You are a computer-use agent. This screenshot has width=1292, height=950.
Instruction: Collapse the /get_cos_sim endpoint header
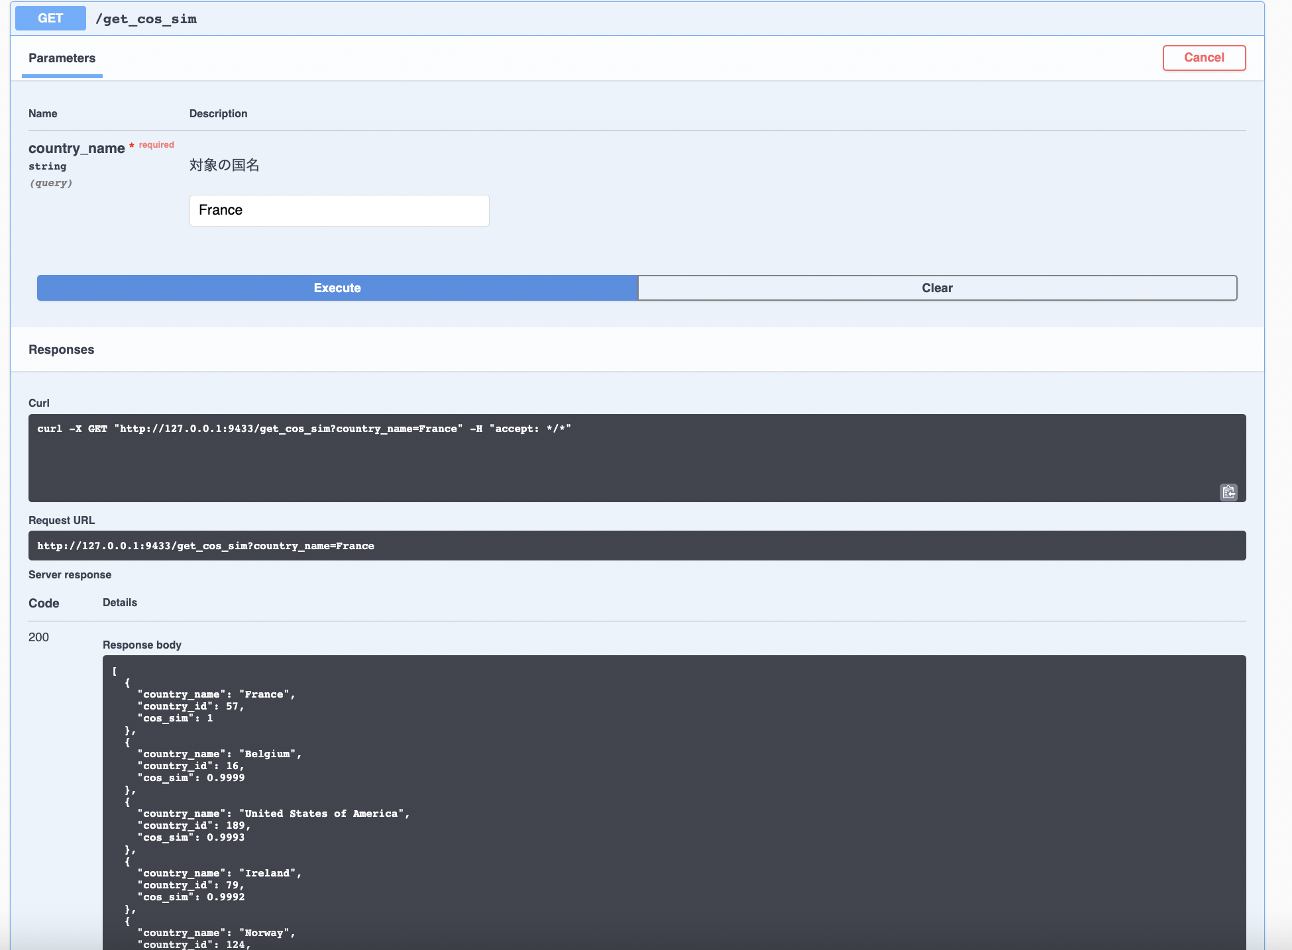coord(146,19)
